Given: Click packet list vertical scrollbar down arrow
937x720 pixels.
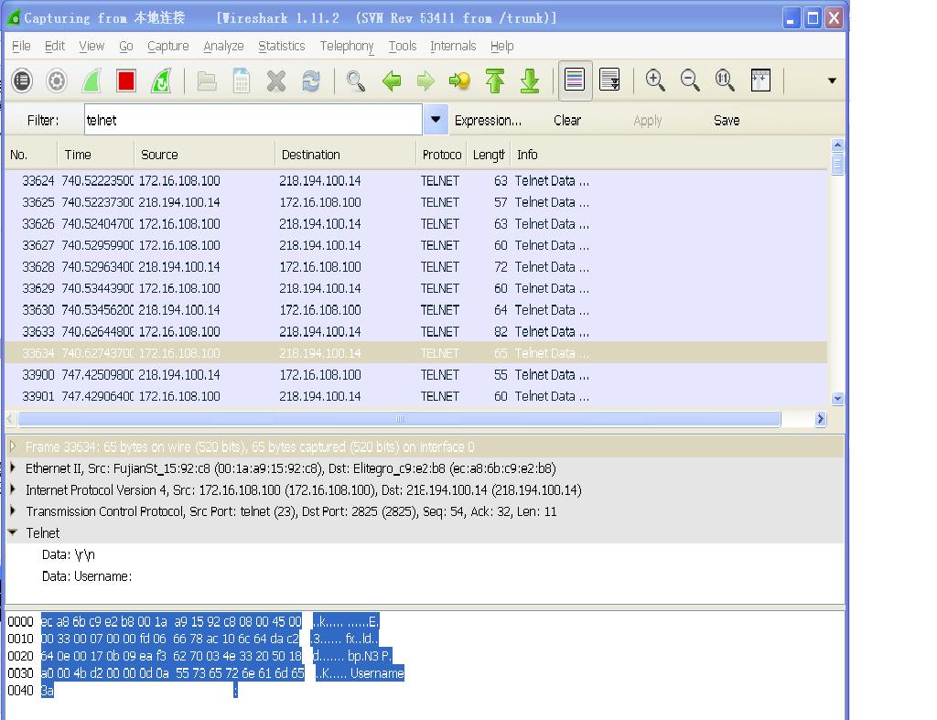Looking at the screenshot, I should 837,398.
